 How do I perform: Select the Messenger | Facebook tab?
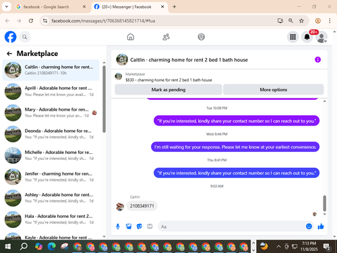129,7
